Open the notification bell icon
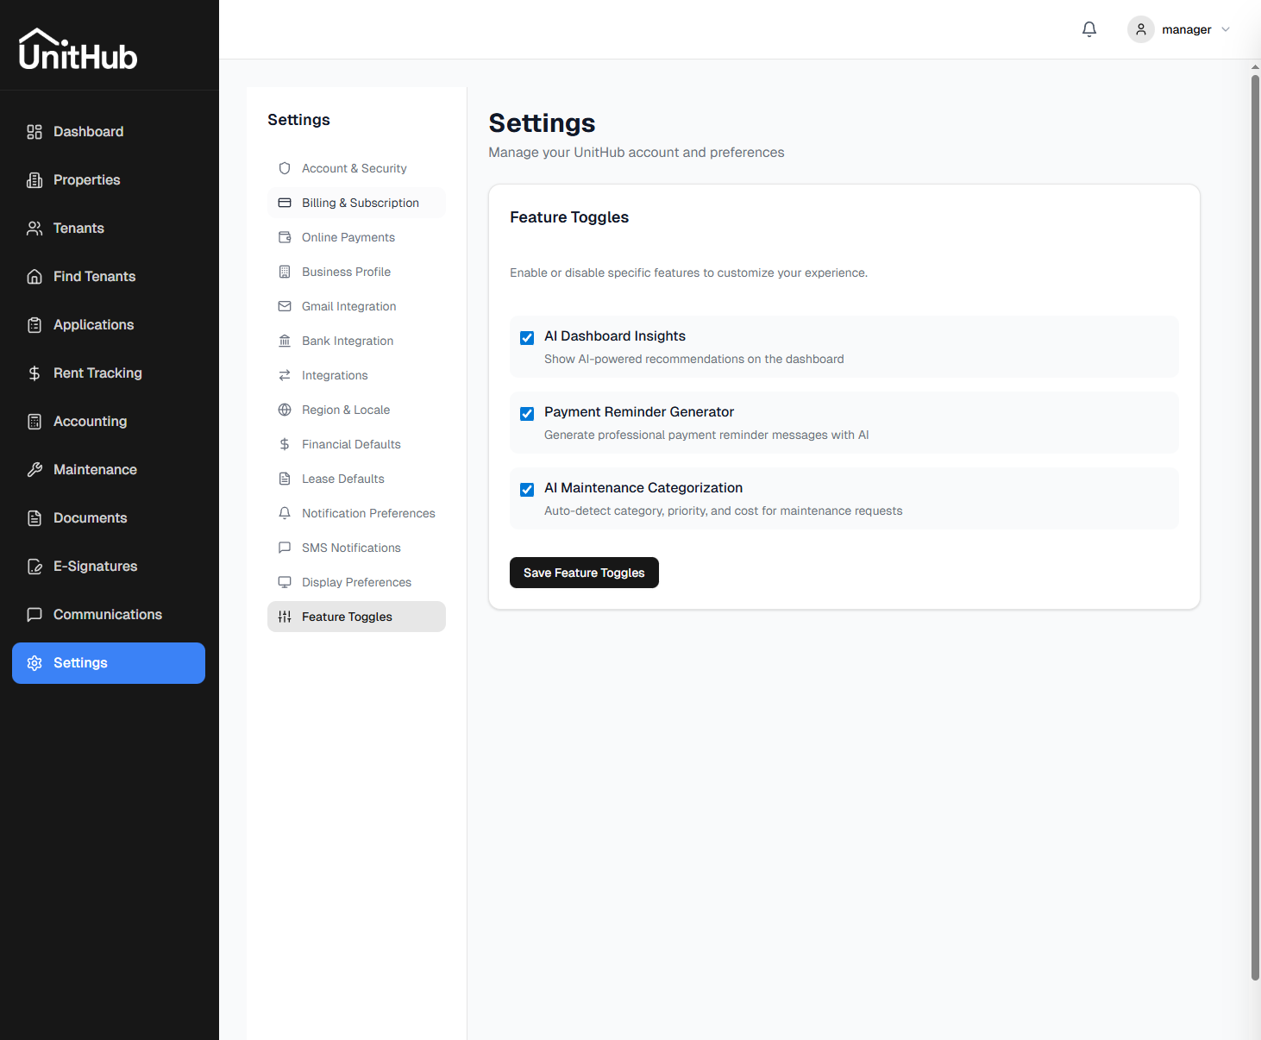Viewport: 1261px width, 1040px height. pos(1088,28)
